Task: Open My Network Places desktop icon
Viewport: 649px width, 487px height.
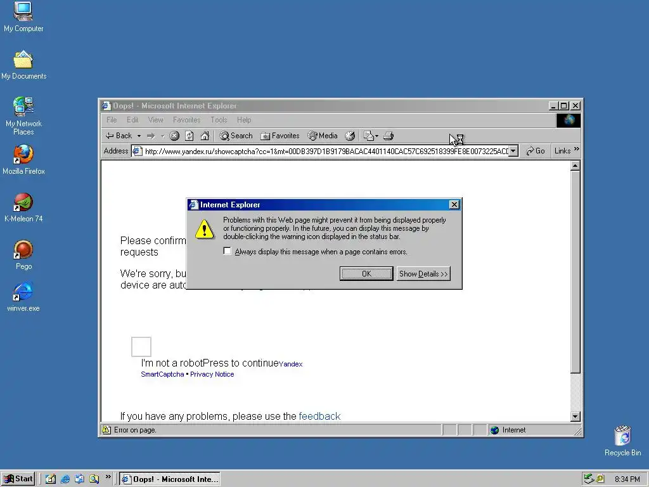Action: [x=23, y=116]
